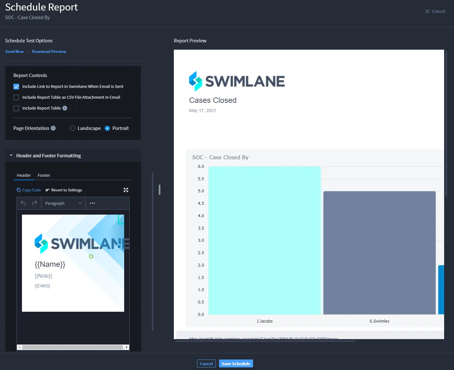This screenshot has height=370, width=454.
Task: Click the S.Swimley bar in the chart
Action: (380, 253)
